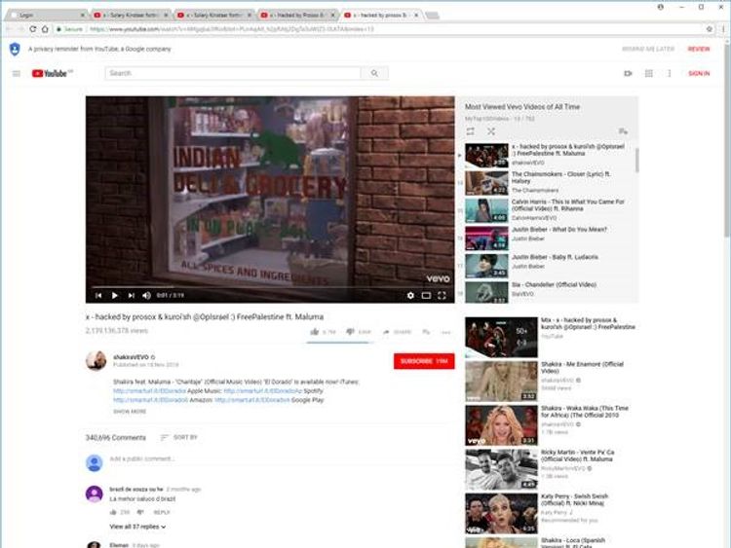Open the YouTube hamburger guide menu
The image size is (731, 548).
click(17, 73)
